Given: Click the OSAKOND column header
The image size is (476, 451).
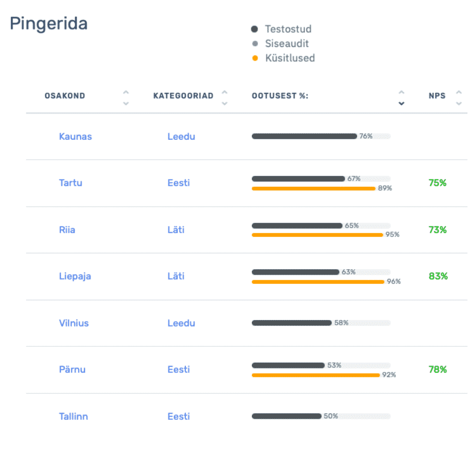Looking at the screenshot, I should click(65, 96).
